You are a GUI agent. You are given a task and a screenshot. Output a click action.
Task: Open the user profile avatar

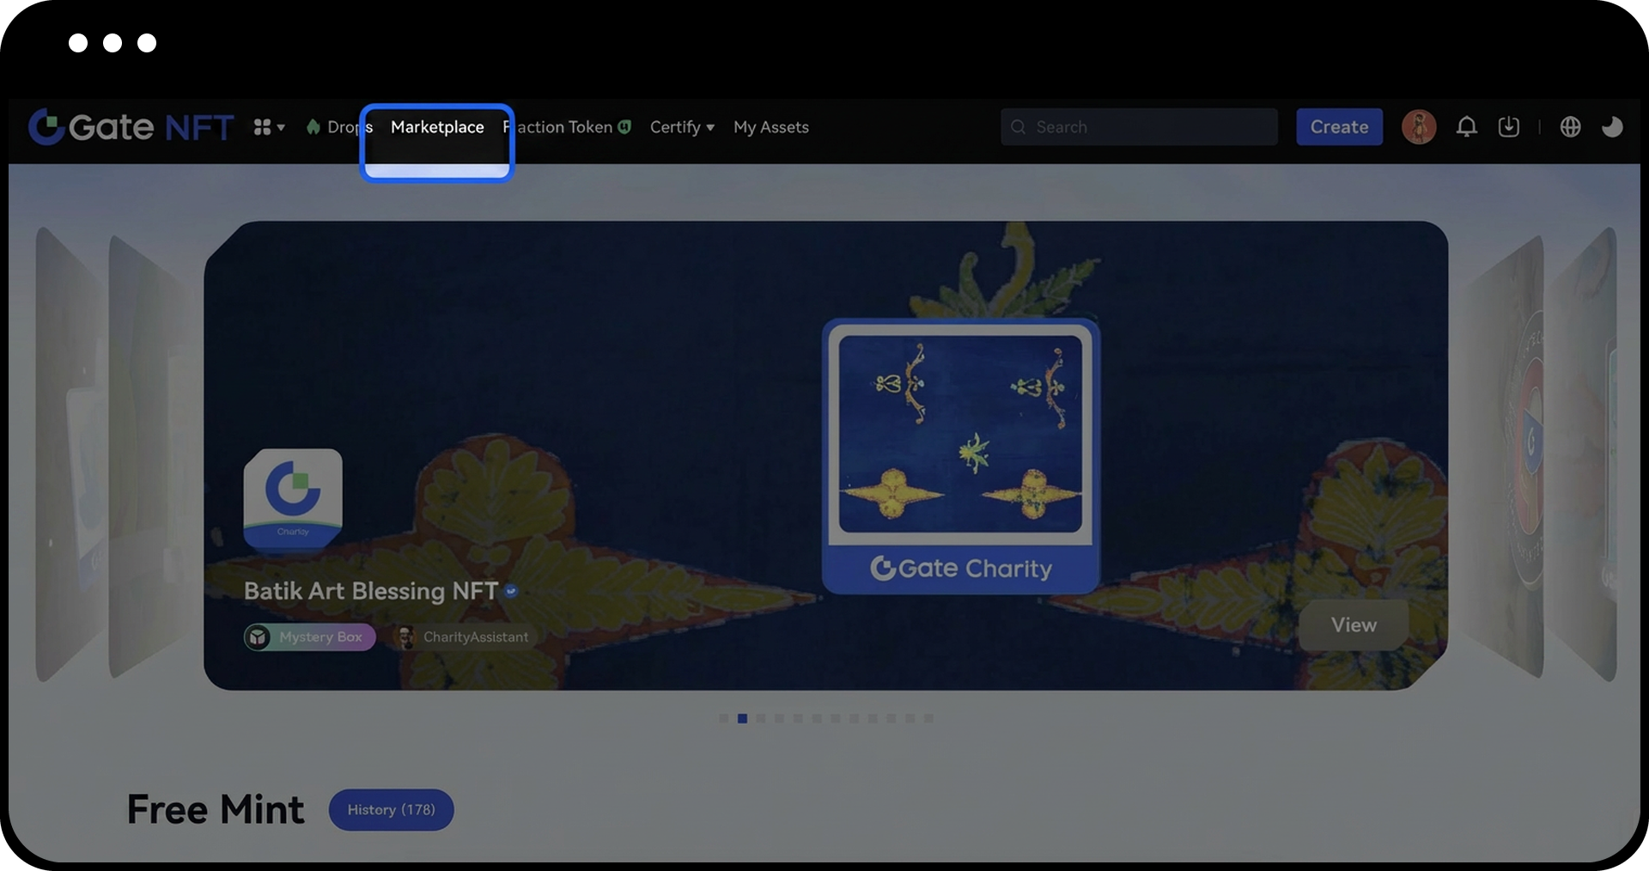pos(1418,127)
